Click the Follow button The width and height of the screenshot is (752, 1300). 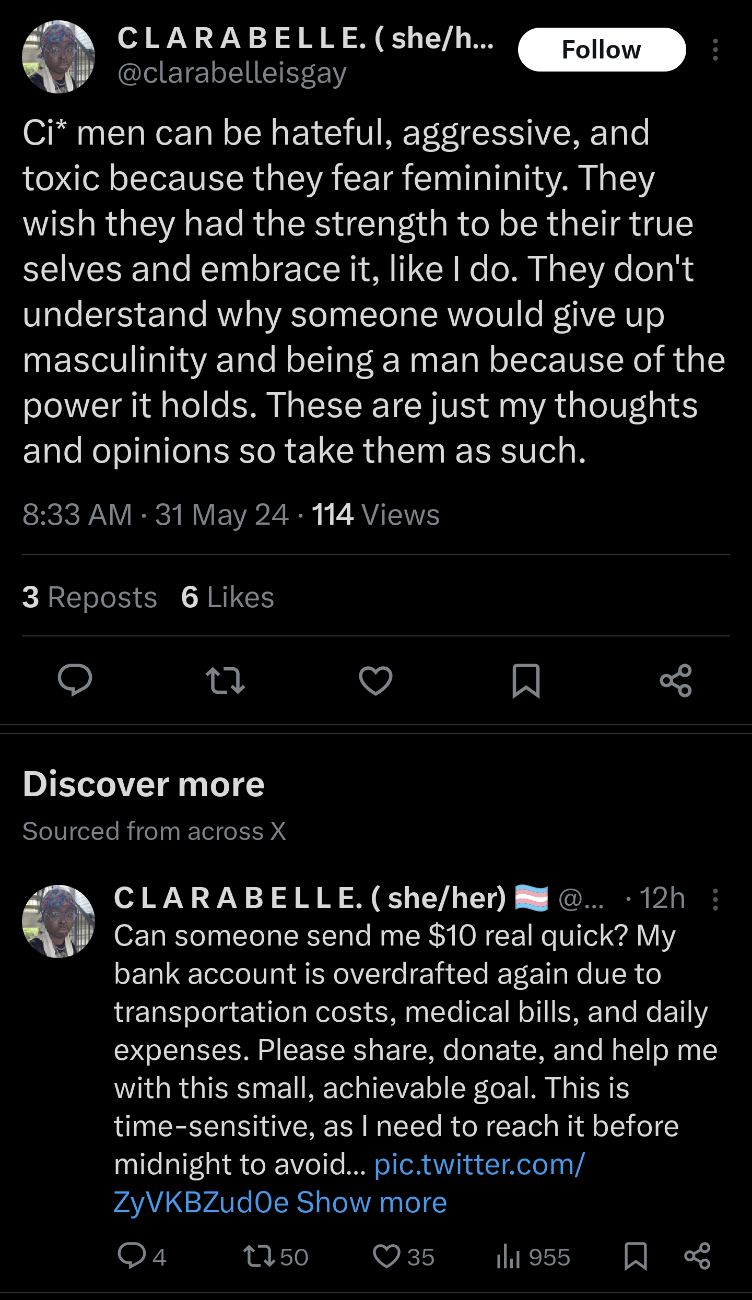coord(602,50)
